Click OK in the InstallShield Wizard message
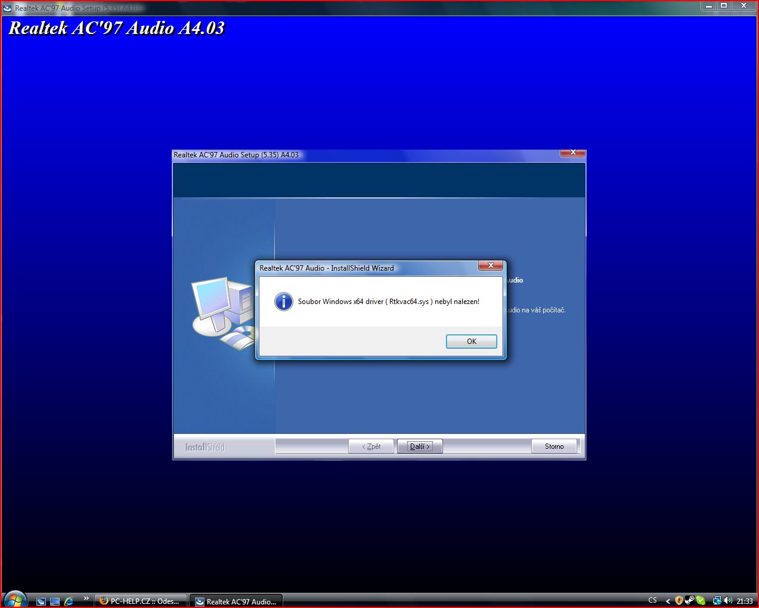The image size is (759, 608). [471, 342]
